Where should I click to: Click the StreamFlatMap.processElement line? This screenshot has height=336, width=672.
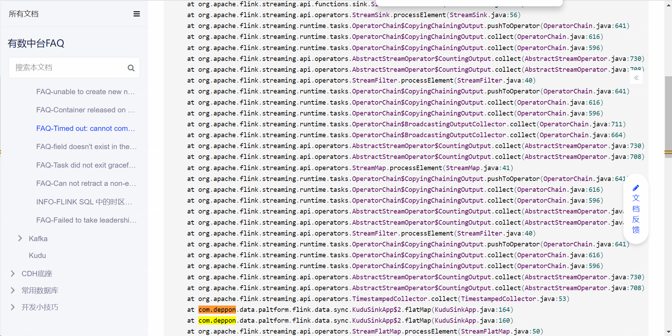pyautogui.click(x=365, y=331)
